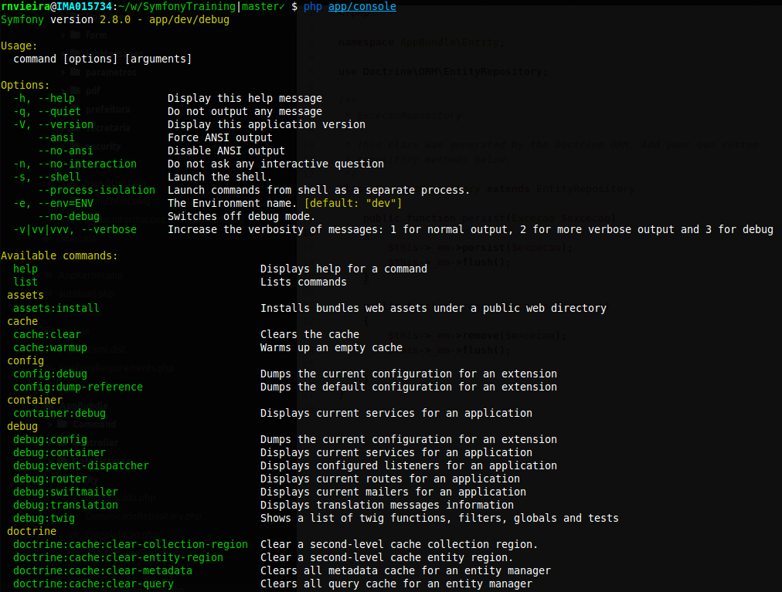Click 'doctrine:cache:clear-query' command
This screenshot has height=592, width=782.
[x=93, y=584]
